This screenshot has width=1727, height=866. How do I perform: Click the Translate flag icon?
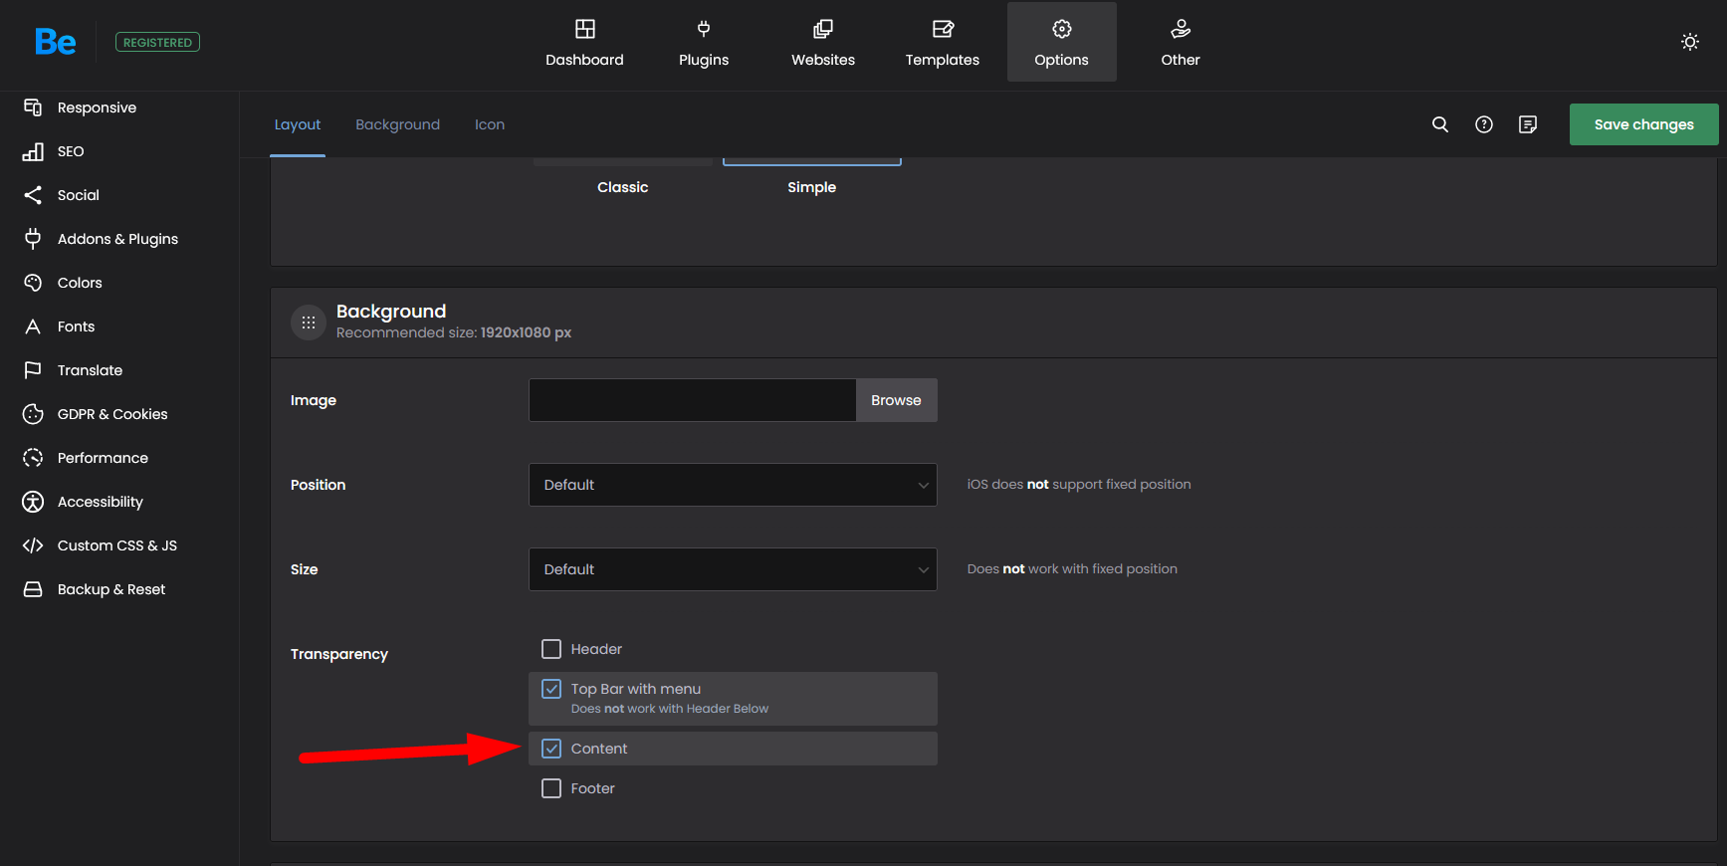coord(33,370)
